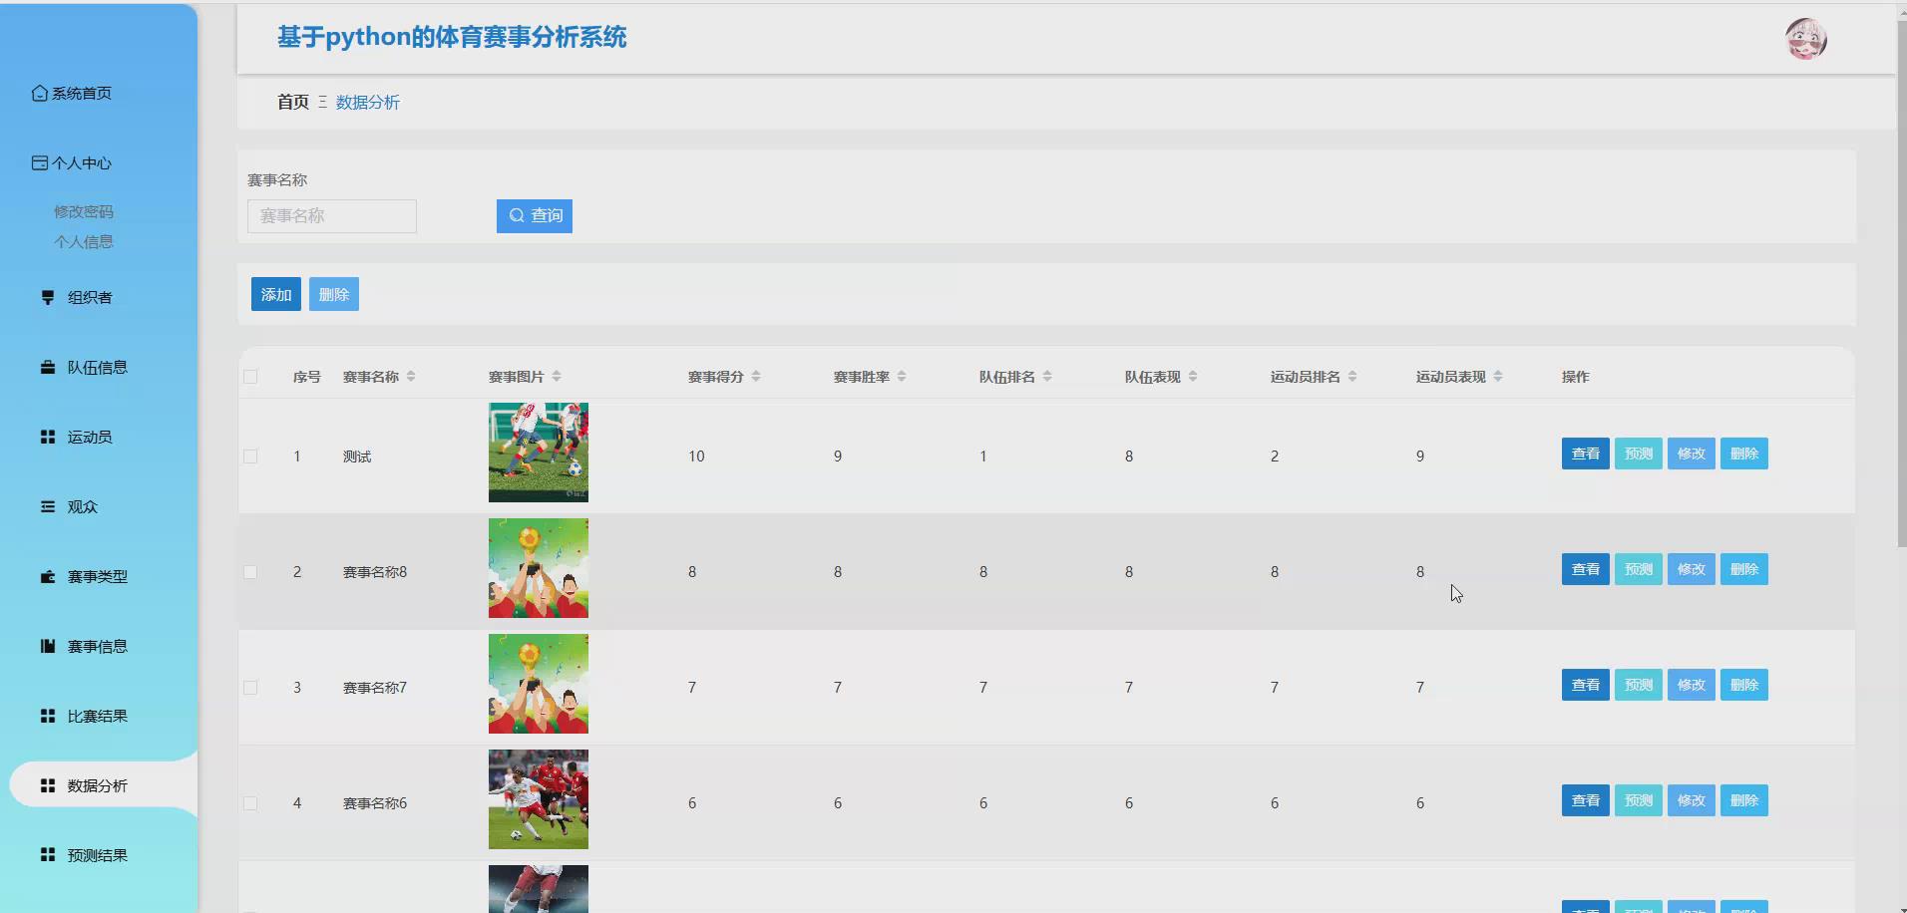Screen dimensions: 1907x913
Task: Sort by 运动员表现 column arrows
Action: coord(1498,377)
